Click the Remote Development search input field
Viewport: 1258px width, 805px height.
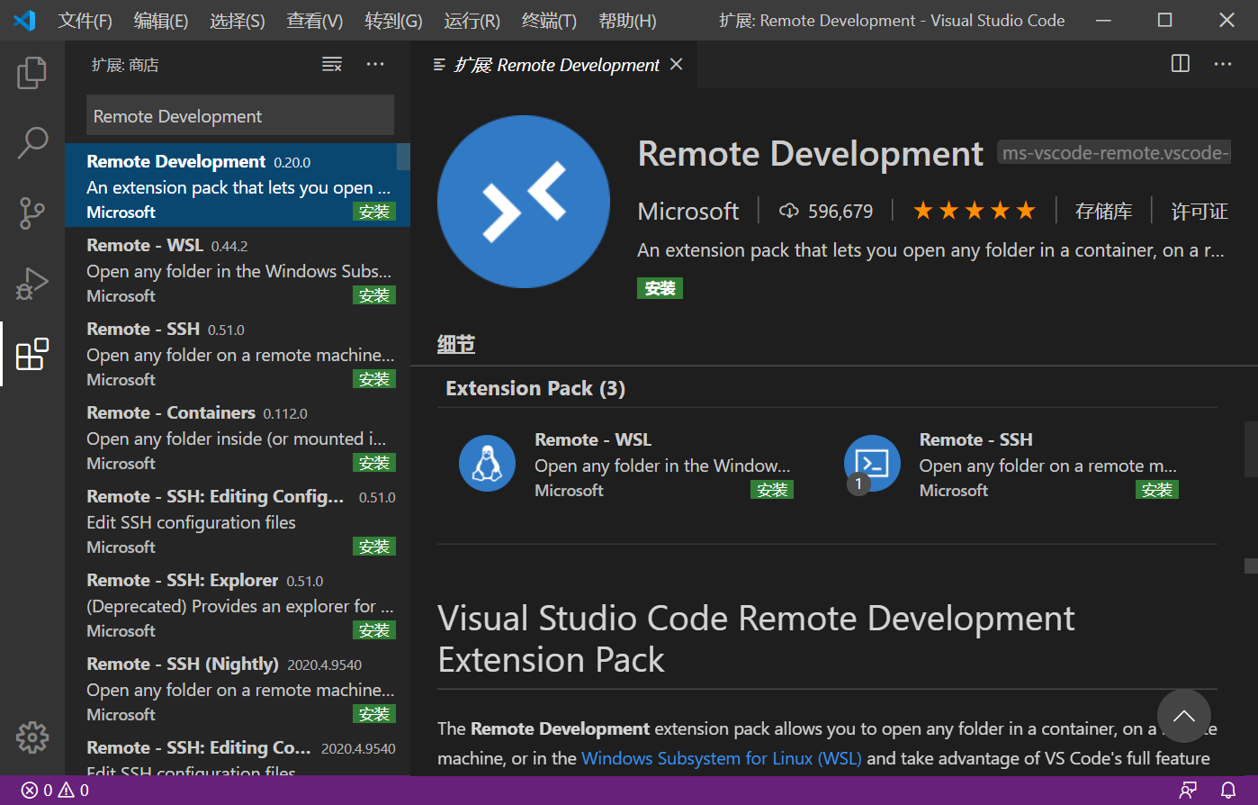240,116
